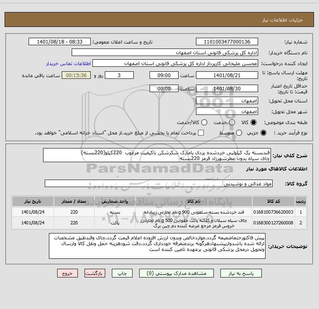Screen dimensions: 319x309
Task: Click the خروج exit button
Action: click(68, 273)
